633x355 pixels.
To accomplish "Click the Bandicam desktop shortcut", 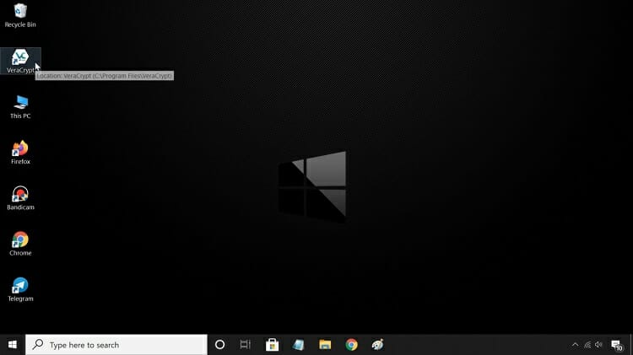I will 20,195.
